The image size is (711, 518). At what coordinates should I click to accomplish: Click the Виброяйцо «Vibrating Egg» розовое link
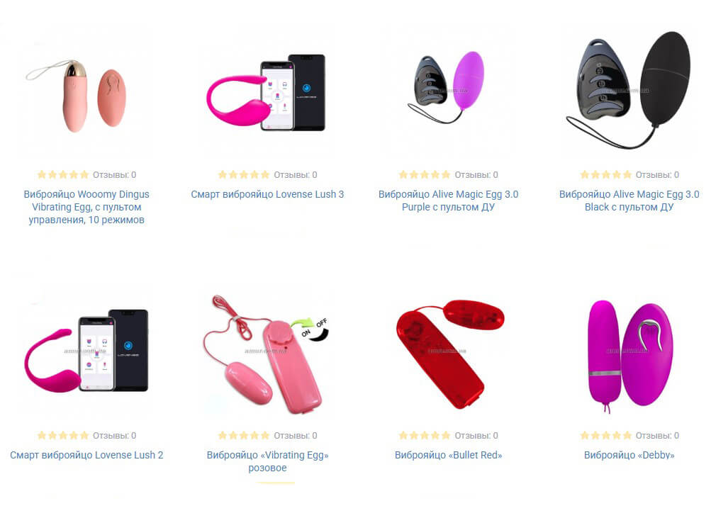[x=267, y=461]
